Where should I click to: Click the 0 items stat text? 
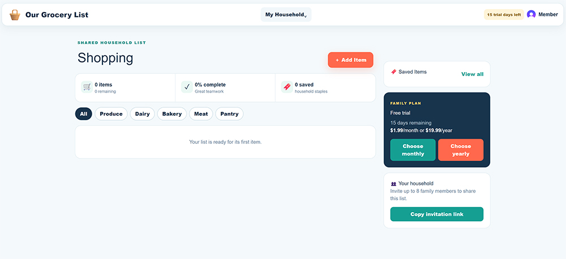point(104,85)
